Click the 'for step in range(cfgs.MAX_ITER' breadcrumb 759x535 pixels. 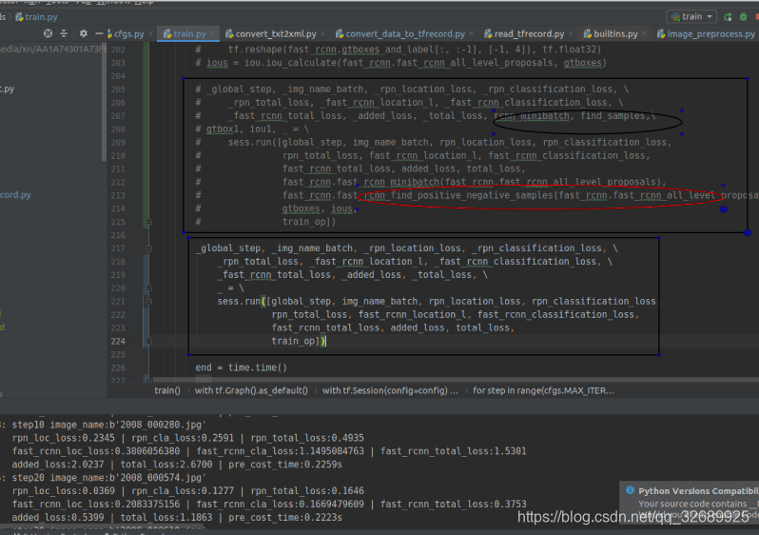tap(543, 390)
